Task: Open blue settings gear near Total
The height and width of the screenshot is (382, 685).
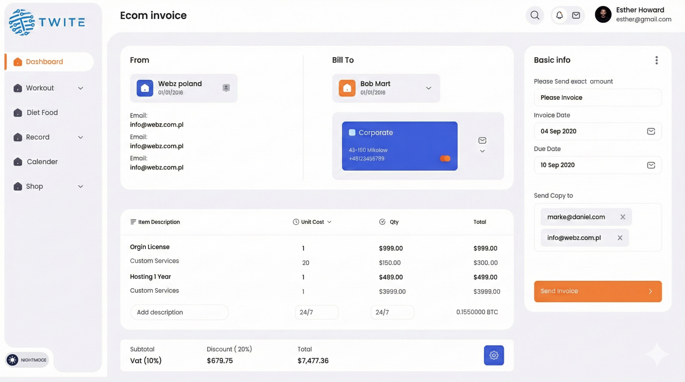Action: pos(494,355)
